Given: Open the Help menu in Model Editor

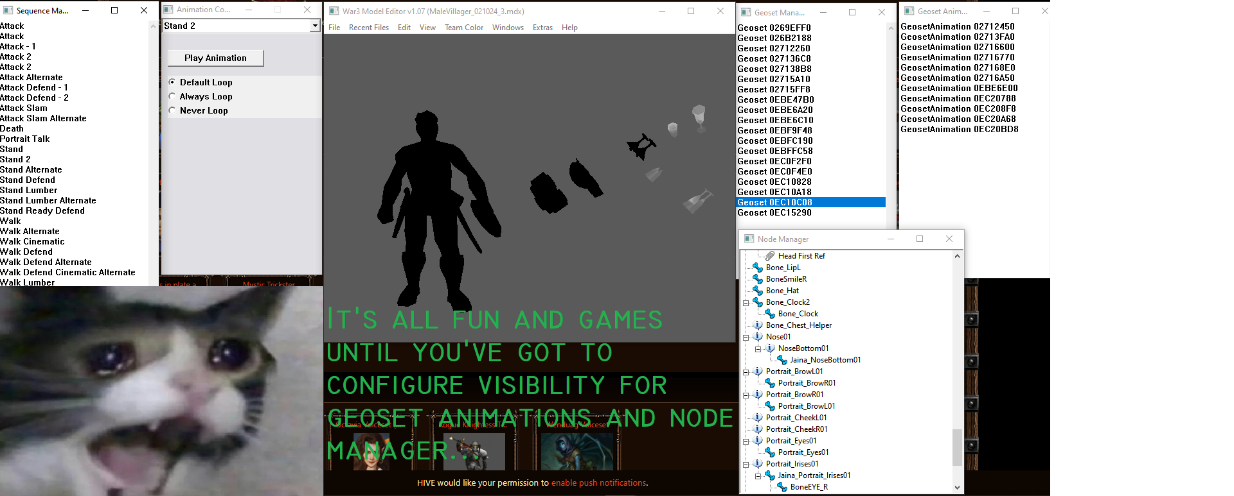Looking at the screenshot, I should point(569,28).
